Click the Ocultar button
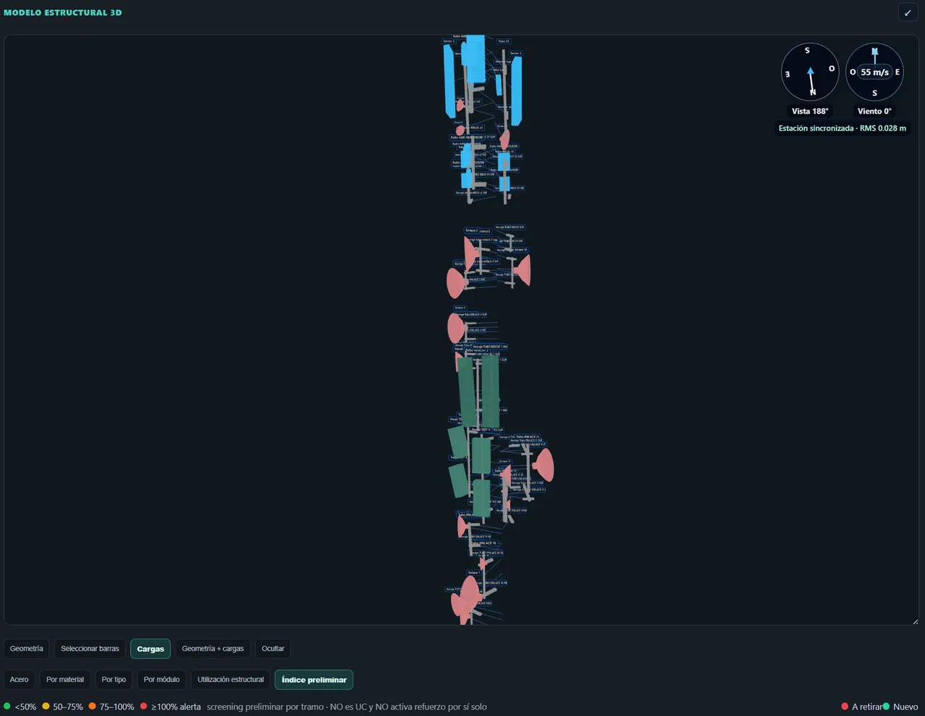 tap(273, 649)
